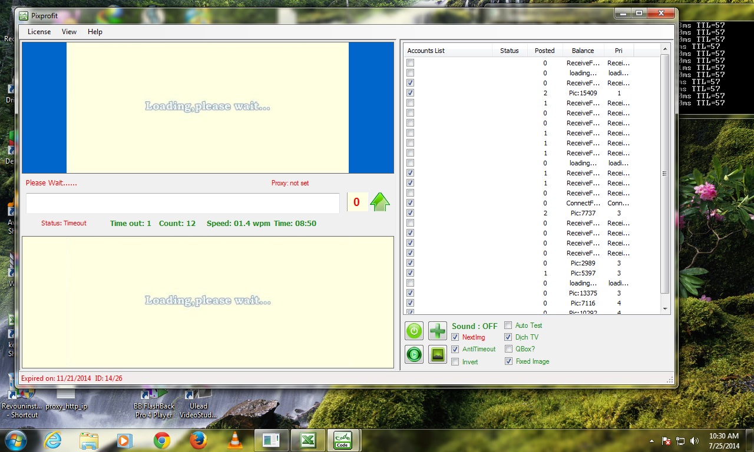Viewport: 754px width, 452px height.
Task: Click the Expired on: 11/21/2014 status text
Action: point(56,378)
